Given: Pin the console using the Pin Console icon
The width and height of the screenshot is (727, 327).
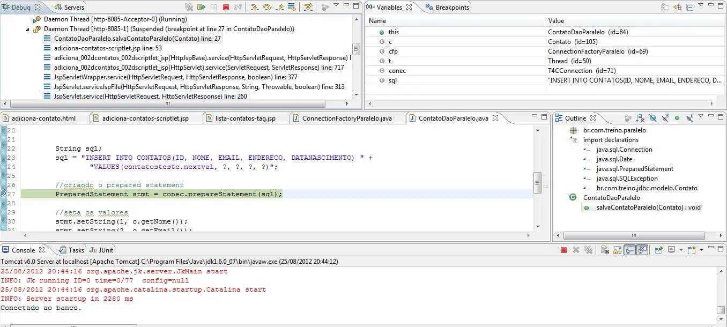Looking at the screenshot, I should tap(658, 250).
